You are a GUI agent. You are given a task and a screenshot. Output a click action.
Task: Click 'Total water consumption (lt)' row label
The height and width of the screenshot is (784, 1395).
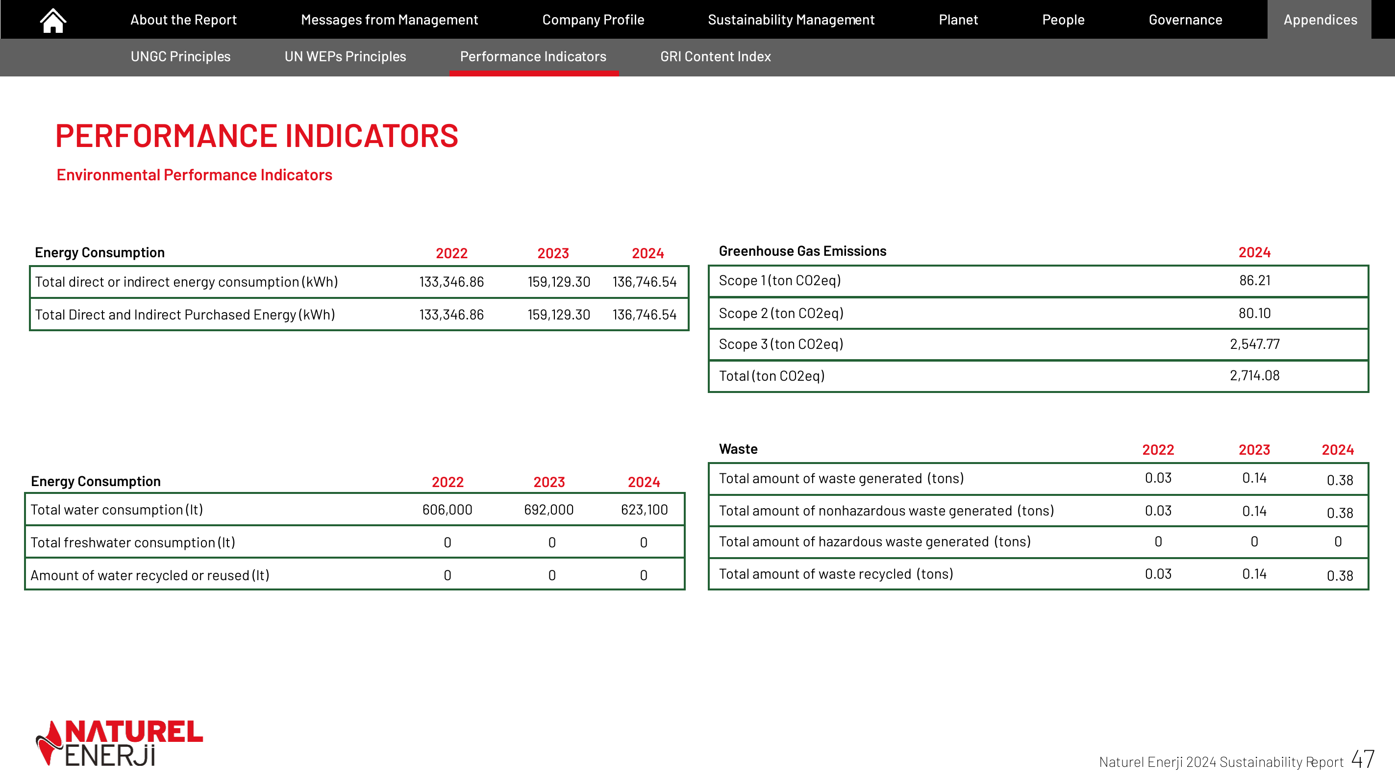tap(117, 510)
